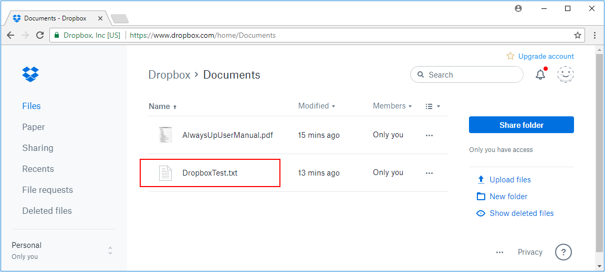Open the DropboxTest.txt file name
The width and height of the screenshot is (605, 272).
[210, 173]
